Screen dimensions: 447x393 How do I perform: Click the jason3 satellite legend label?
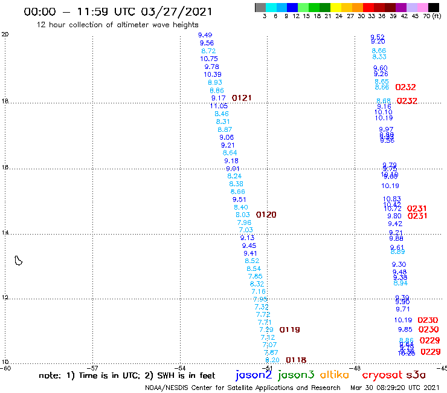coord(295,375)
